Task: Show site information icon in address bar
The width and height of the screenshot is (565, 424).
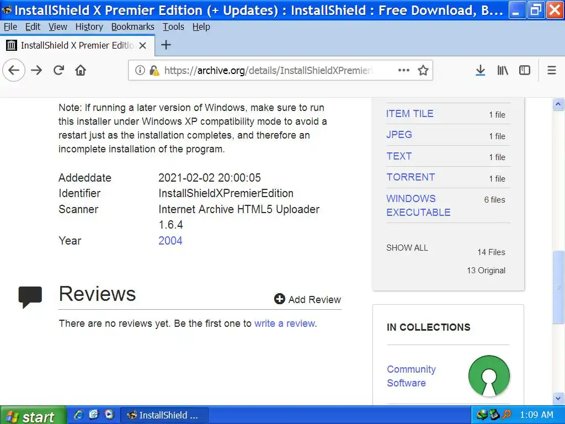Action: pos(140,70)
